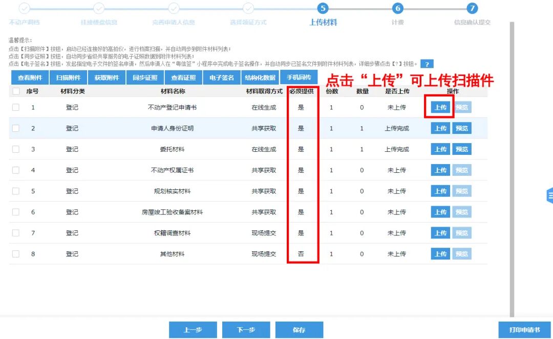The image size is (553, 339).
Task: Open 获取附件 (get attachment) toolbar tool
Action: (x=107, y=77)
